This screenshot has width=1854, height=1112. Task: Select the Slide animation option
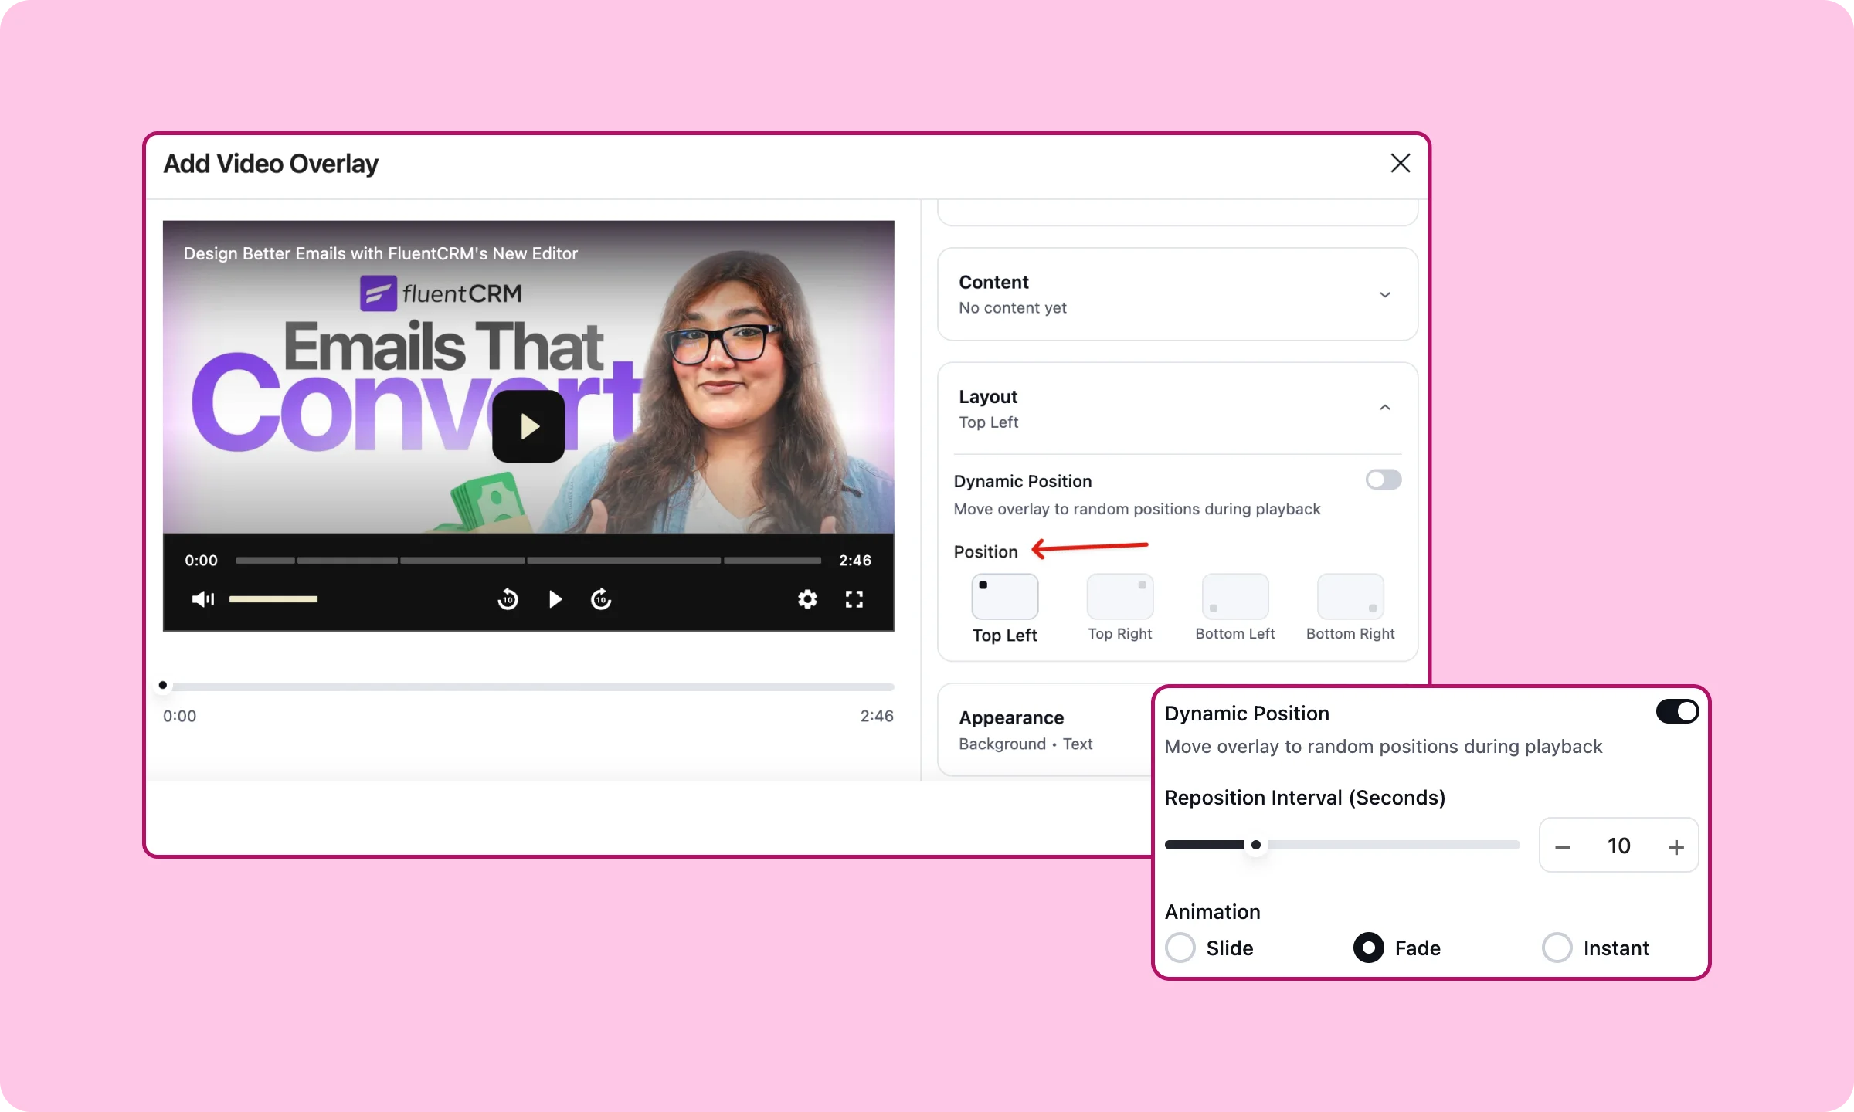coord(1210,948)
